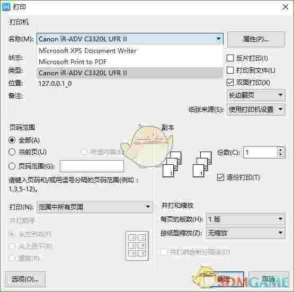Expand the 长边翻页 flip dropdown
Image resolution: width=294 pixels, height=292 pixels.
256,95
